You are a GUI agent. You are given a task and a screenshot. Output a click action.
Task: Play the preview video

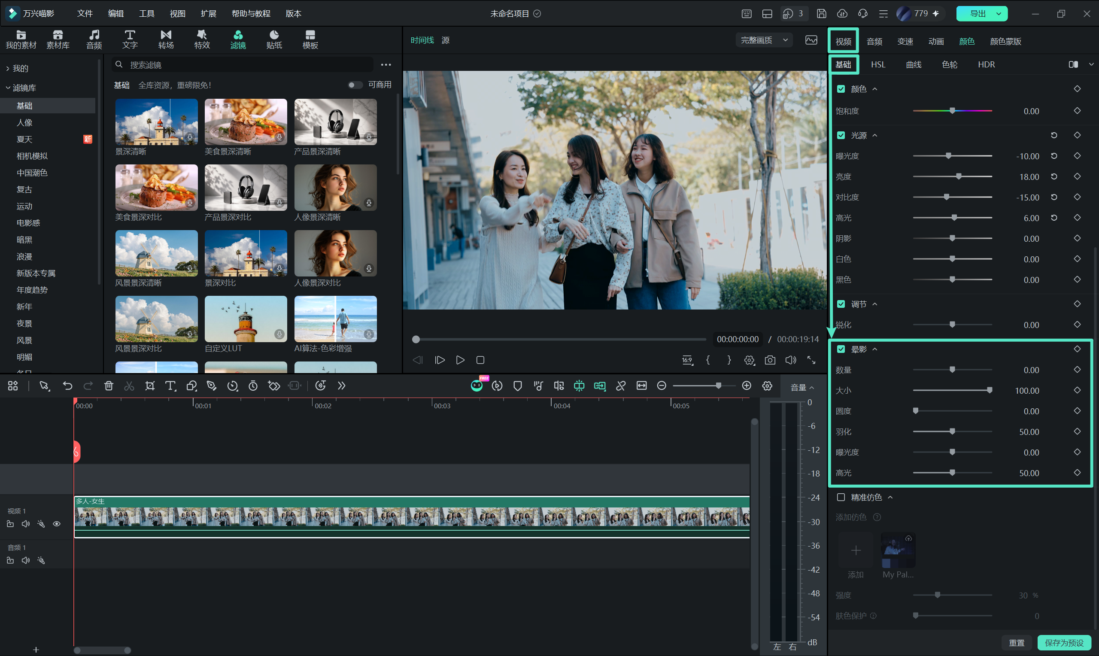coord(460,360)
